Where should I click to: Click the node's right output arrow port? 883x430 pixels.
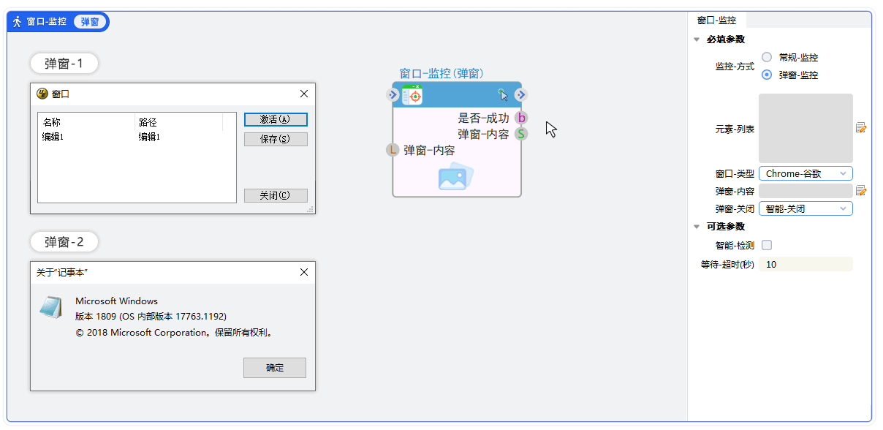[520, 94]
